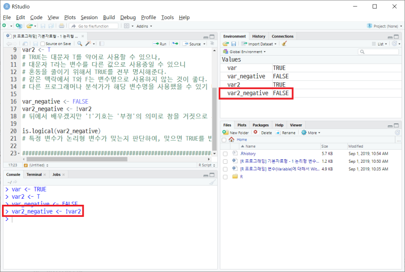Click the Show in new window icon
The width and height of the screenshot is (405, 272).
point(25,43)
